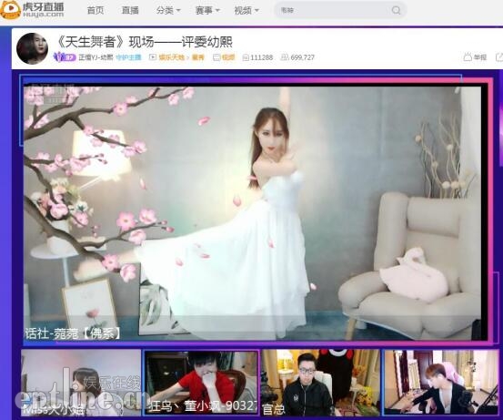The width and height of the screenshot is (503, 420).
Task: Select the Miss大小姐 stream thumbnail
Action: pos(81,383)
